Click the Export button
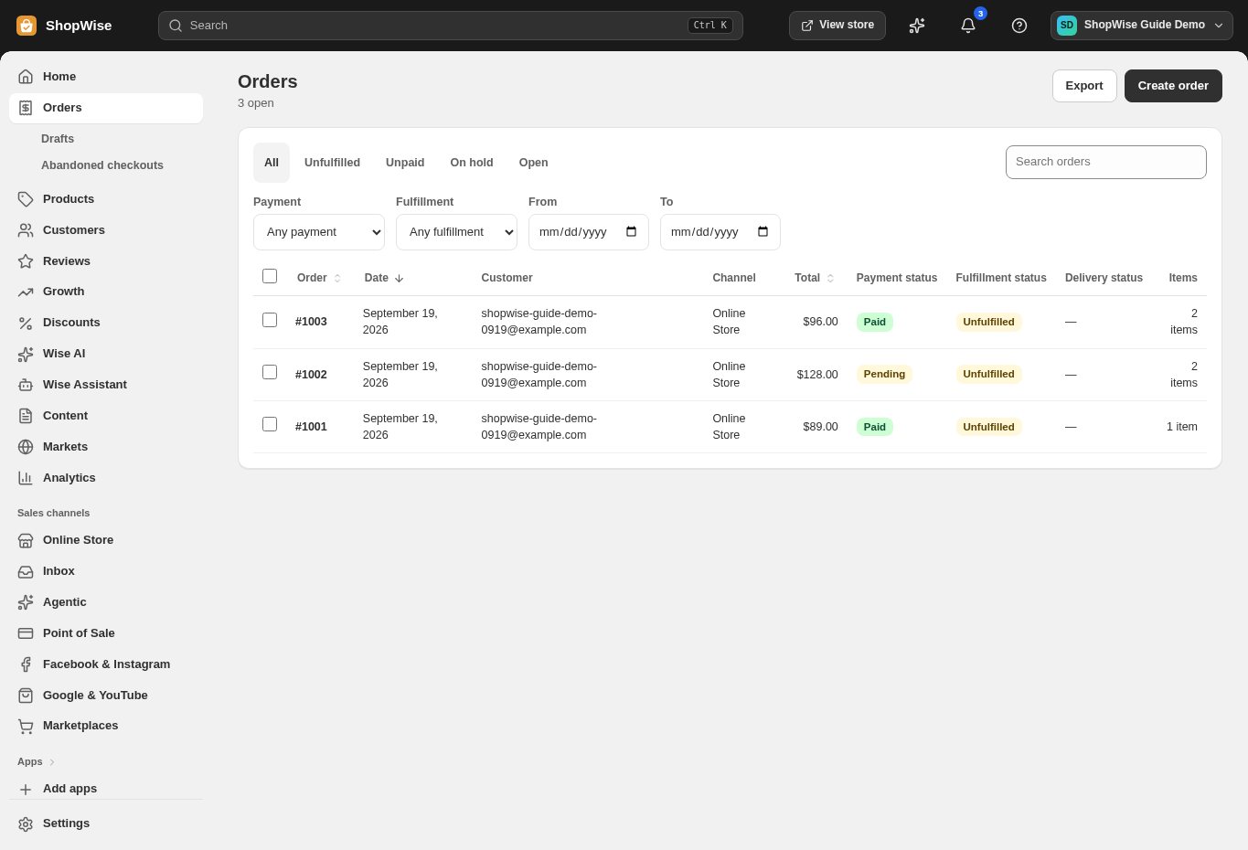This screenshot has height=850, width=1248. [1084, 86]
